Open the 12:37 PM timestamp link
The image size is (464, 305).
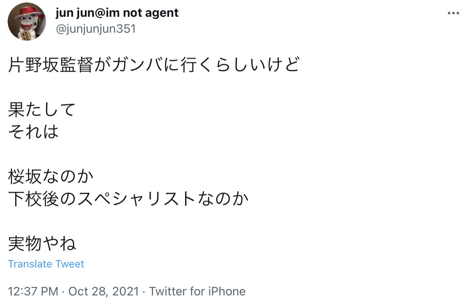33,291
